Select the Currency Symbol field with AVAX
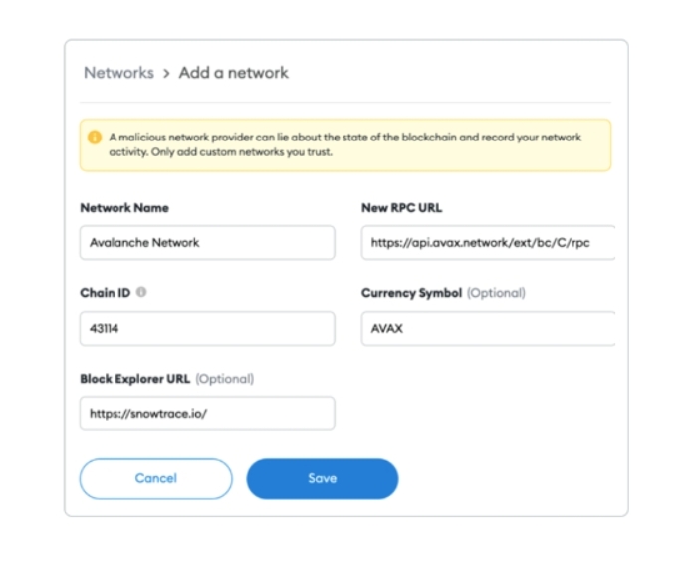 [488, 328]
